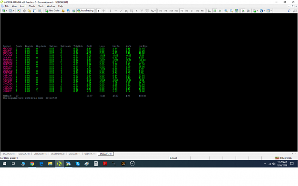Toggle the Market Watch window icon
The image size is (298, 186).
click(19, 11)
